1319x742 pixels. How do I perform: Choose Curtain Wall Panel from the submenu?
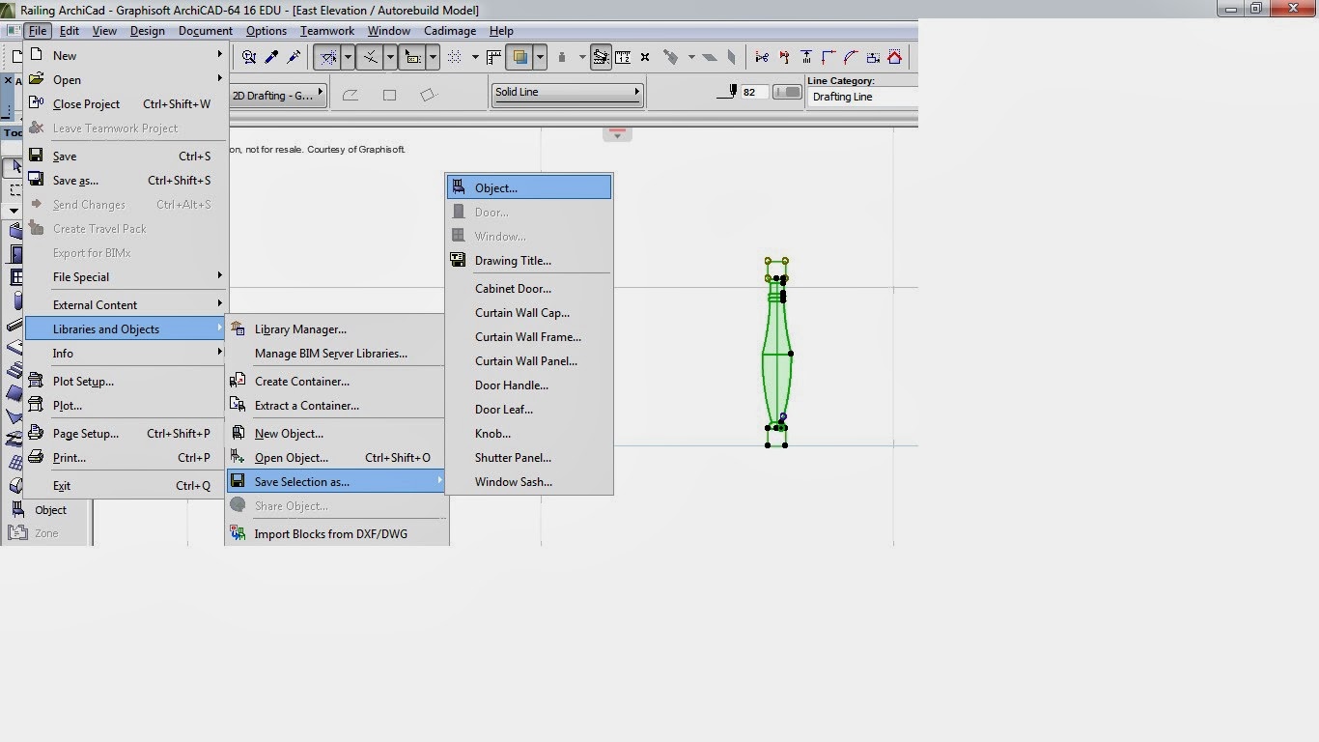[526, 360]
